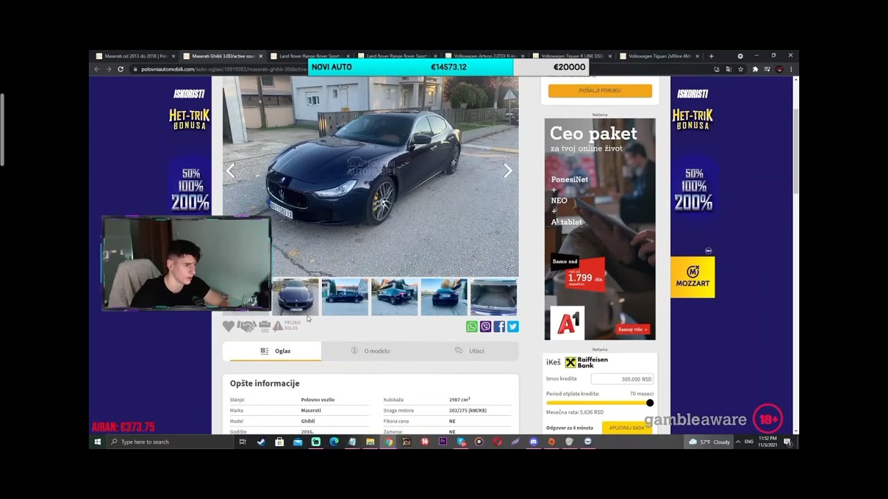
Task: Bookmark this page with the star icon
Action: (741, 69)
